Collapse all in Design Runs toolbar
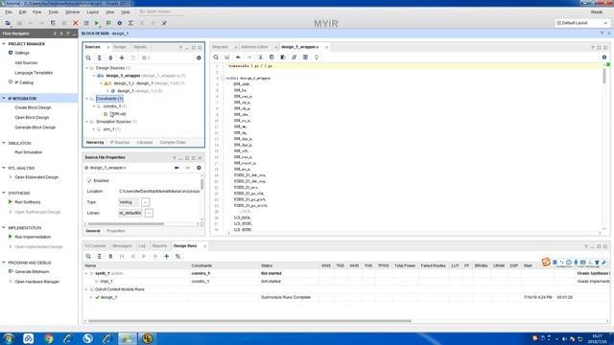The height and width of the screenshot is (345, 614). [100, 256]
